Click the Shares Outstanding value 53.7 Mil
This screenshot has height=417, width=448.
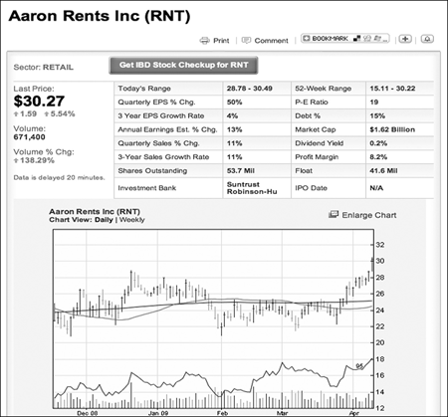(x=241, y=171)
